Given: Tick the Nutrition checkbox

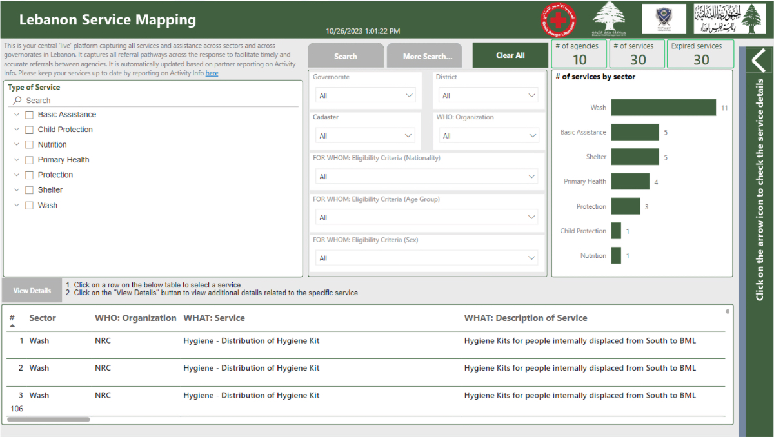Looking at the screenshot, I should click(x=29, y=145).
